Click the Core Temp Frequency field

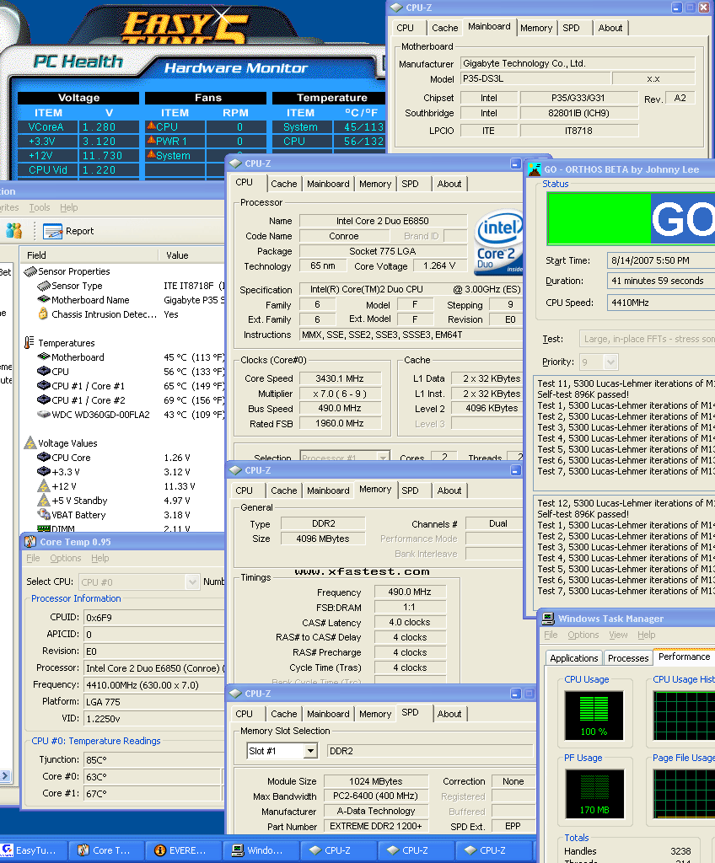[153, 684]
